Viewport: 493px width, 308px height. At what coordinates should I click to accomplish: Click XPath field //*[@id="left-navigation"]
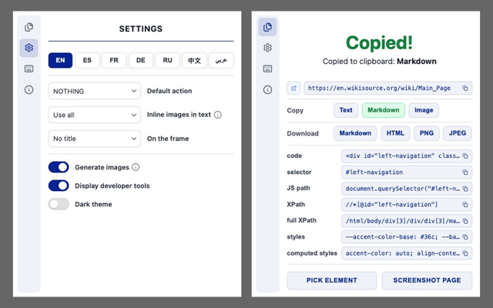pyautogui.click(x=407, y=205)
